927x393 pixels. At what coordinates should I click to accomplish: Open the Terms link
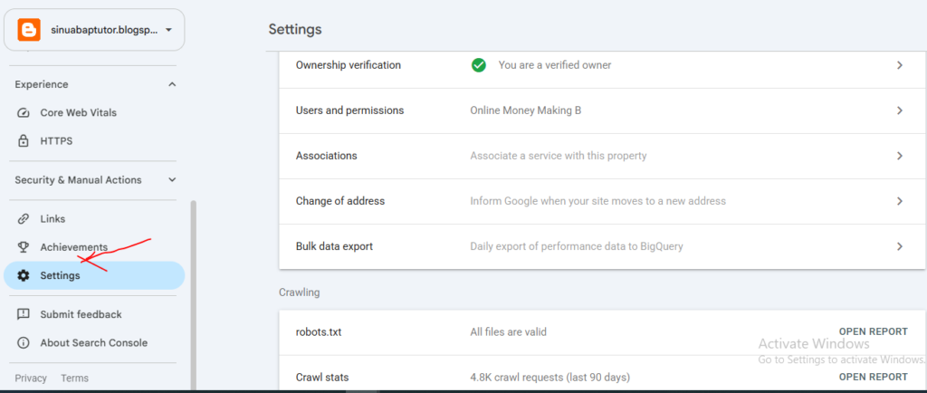click(74, 379)
